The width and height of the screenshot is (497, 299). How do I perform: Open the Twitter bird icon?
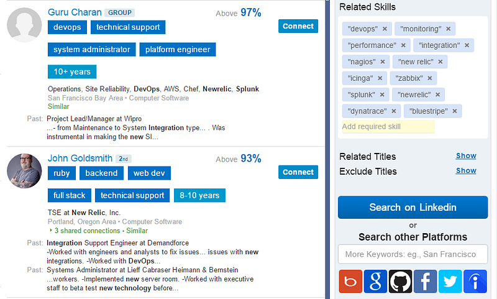pos(450,281)
